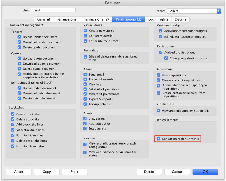
Task: Uncheck the Backup data file permission
Action: 85,104
